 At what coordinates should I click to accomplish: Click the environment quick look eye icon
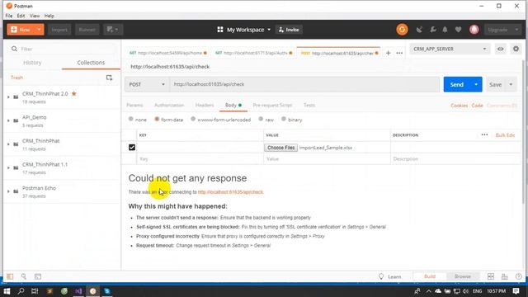[501, 49]
